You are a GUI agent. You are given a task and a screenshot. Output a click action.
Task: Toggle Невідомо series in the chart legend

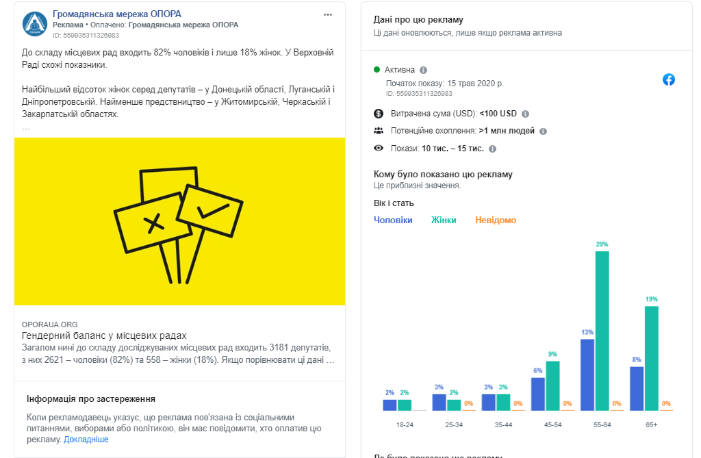coord(496,220)
